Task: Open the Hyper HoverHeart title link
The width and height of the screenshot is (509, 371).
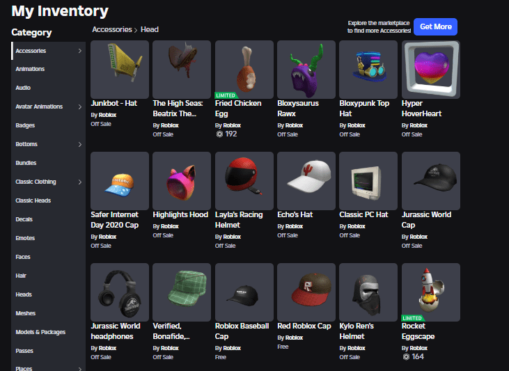Action: click(x=421, y=109)
